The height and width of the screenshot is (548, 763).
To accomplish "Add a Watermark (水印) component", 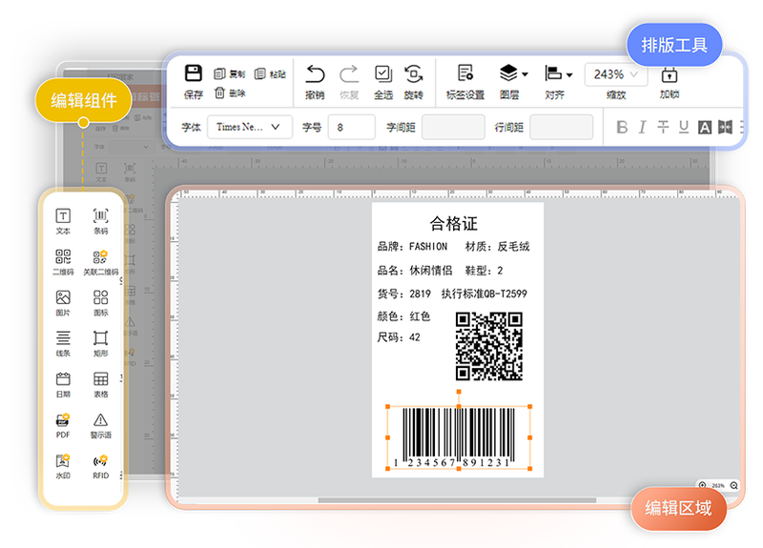I will pyautogui.click(x=63, y=466).
